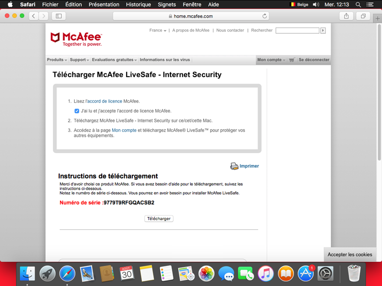
Task: Expand the Support menu
Action: pyautogui.click(x=79, y=60)
